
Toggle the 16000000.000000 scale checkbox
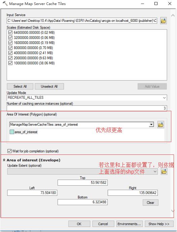click(x=10, y=43)
